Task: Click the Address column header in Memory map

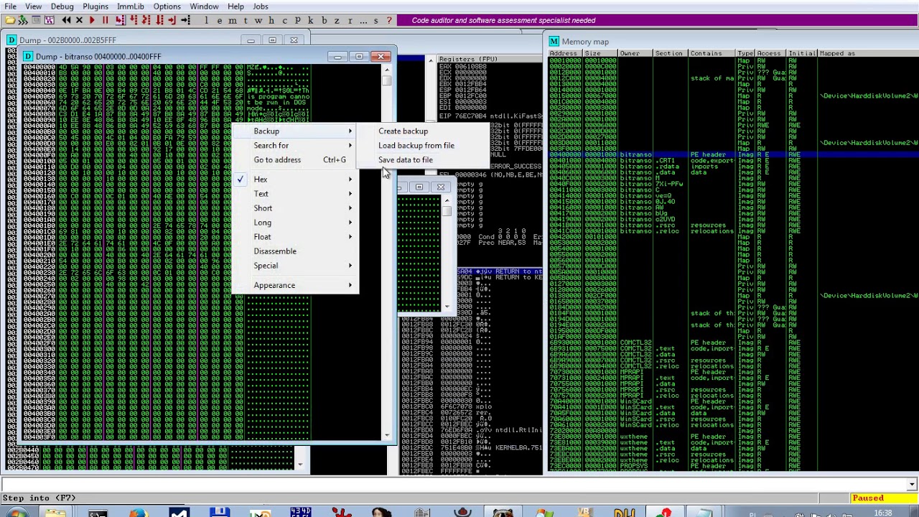Action: pyautogui.click(x=565, y=53)
